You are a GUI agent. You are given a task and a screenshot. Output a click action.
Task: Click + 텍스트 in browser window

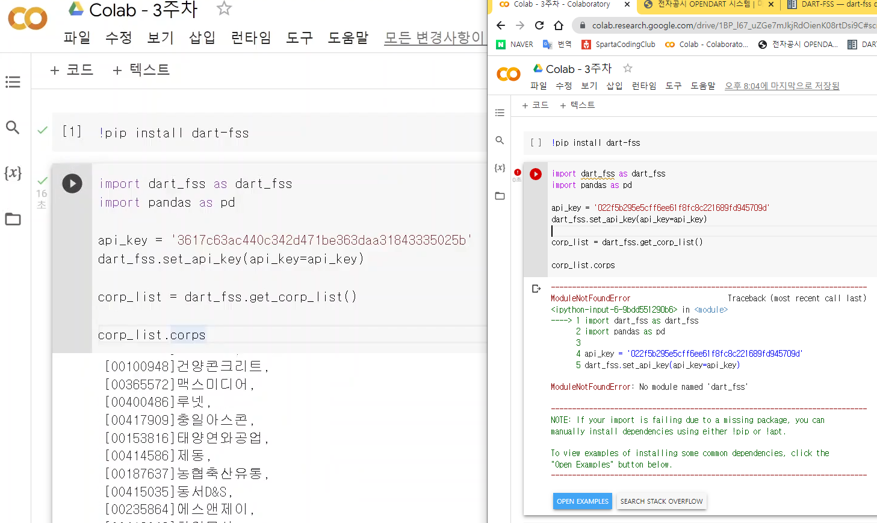(577, 105)
